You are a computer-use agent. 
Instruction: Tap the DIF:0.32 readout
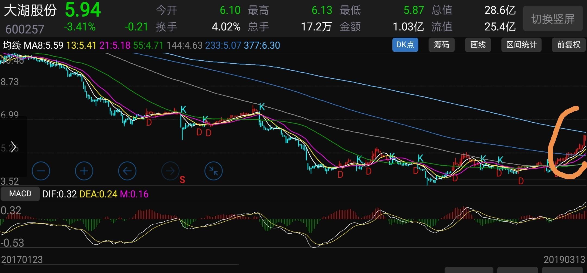click(x=60, y=194)
